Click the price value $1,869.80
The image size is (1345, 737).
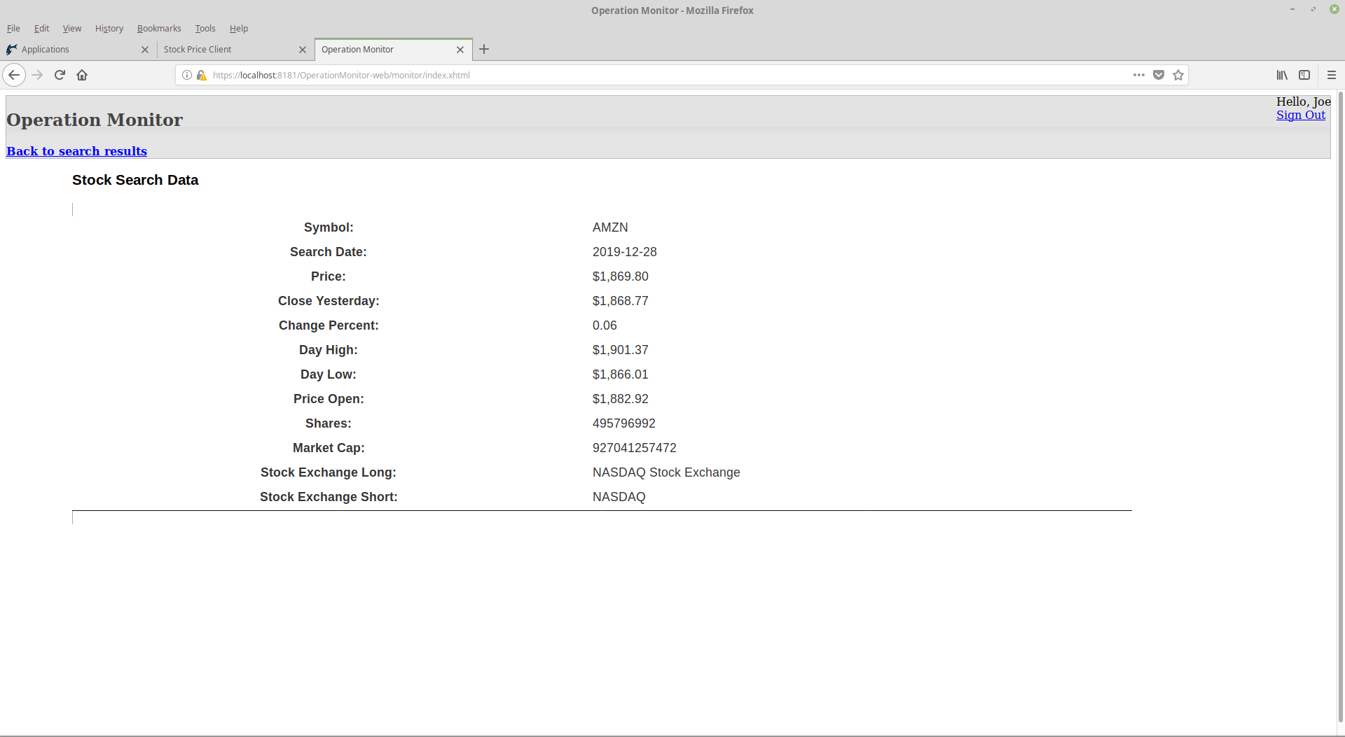[621, 276]
